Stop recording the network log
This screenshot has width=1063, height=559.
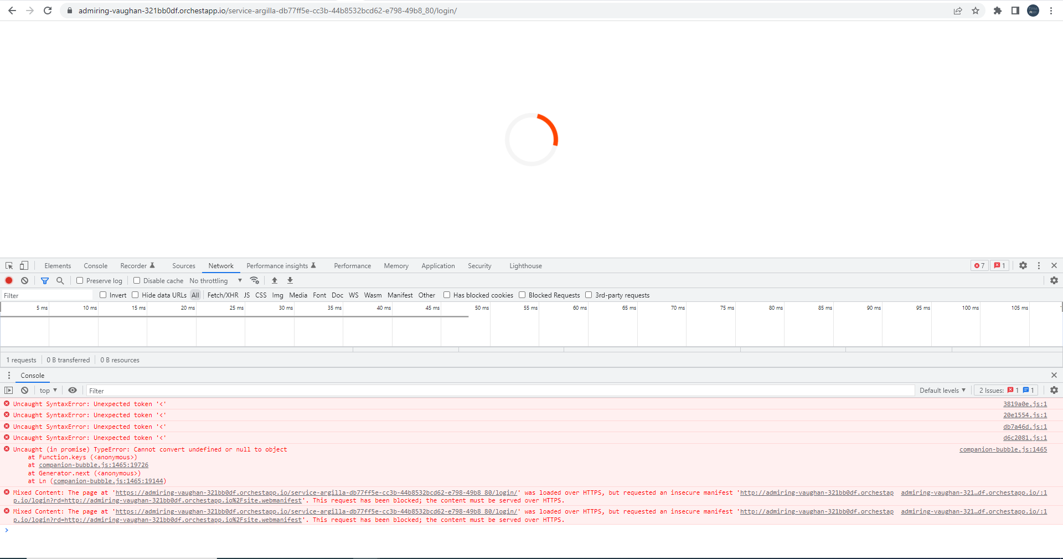(8, 280)
